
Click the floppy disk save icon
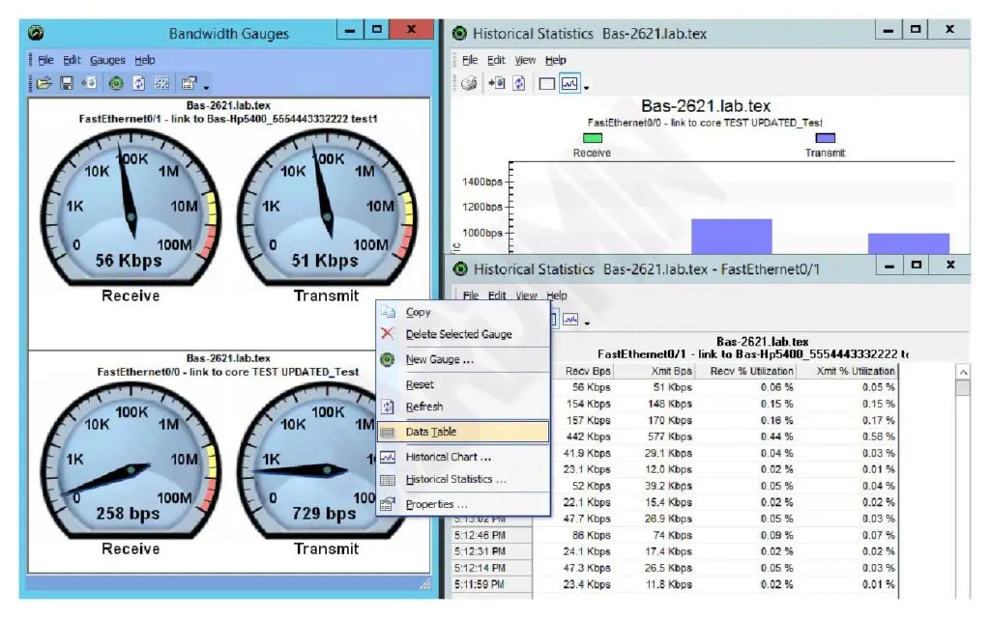pos(67,83)
